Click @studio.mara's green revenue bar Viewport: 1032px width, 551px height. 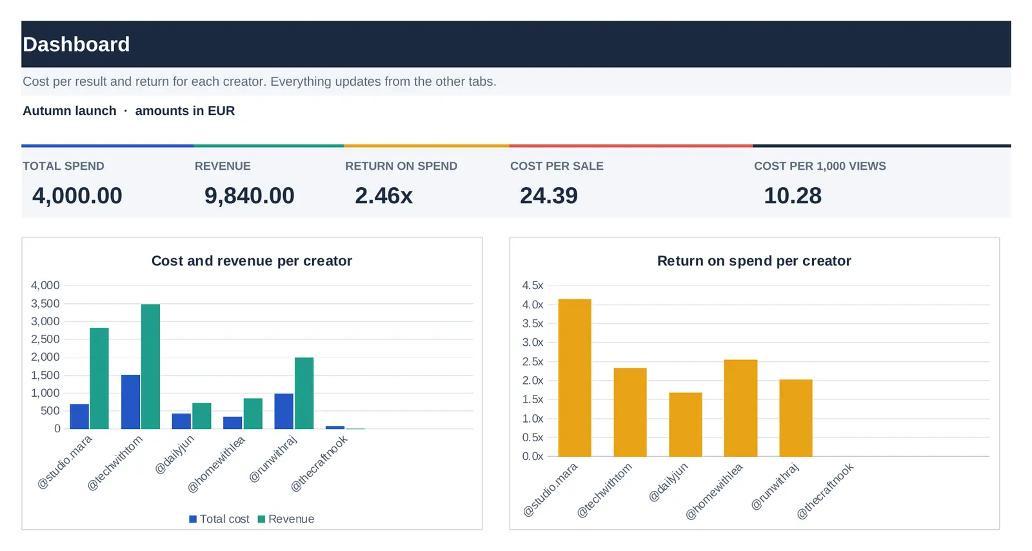point(99,379)
